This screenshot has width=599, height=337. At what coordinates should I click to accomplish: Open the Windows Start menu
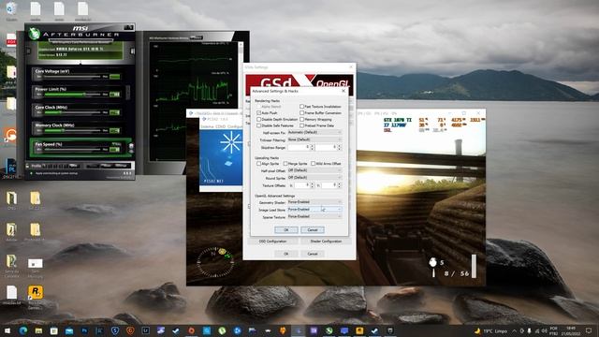point(7,330)
